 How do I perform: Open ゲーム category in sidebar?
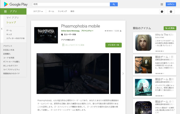click(x=9, y=31)
